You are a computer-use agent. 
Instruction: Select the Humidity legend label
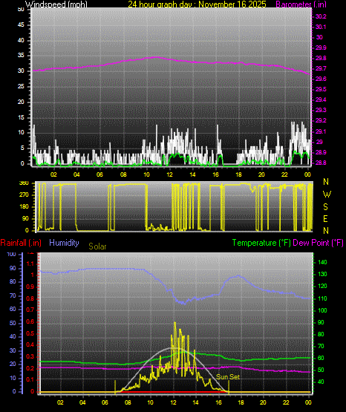pos(64,243)
